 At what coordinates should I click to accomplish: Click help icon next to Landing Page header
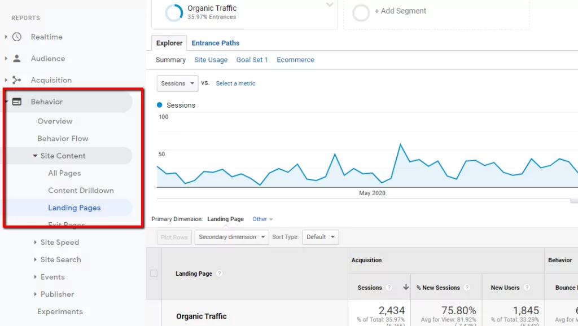(x=220, y=274)
